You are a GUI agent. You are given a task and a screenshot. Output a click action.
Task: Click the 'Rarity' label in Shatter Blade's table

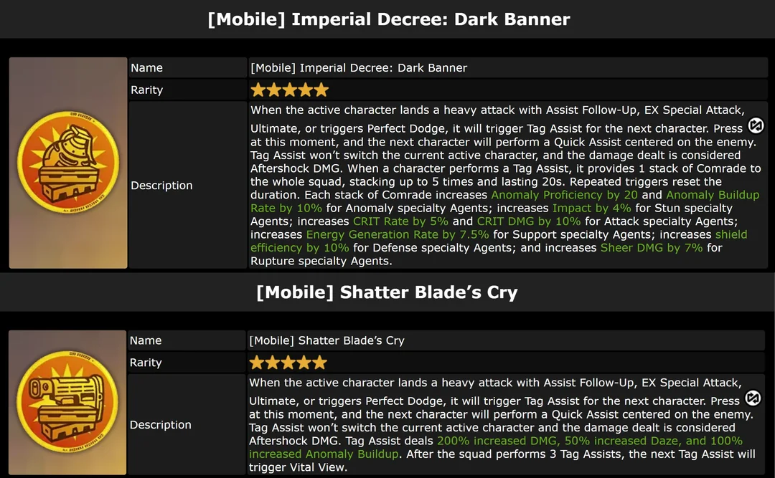click(146, 363)
